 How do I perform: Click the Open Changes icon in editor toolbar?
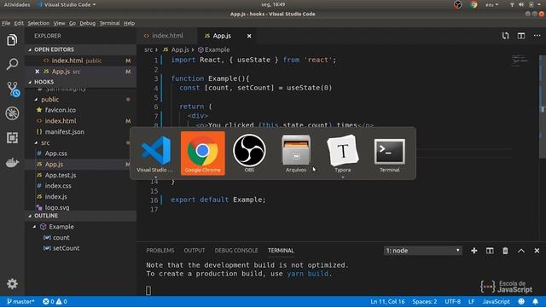tap(505, 36)
